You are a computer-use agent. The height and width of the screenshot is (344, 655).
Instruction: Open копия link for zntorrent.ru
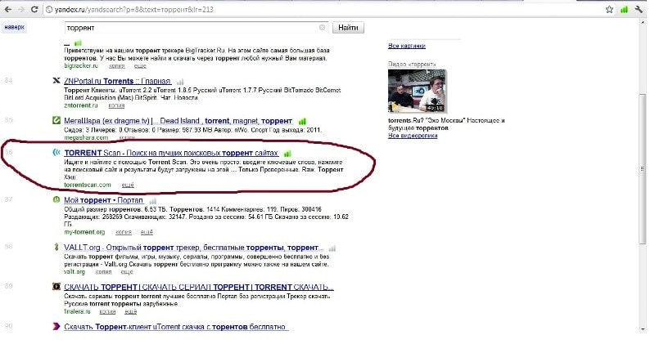116,105
